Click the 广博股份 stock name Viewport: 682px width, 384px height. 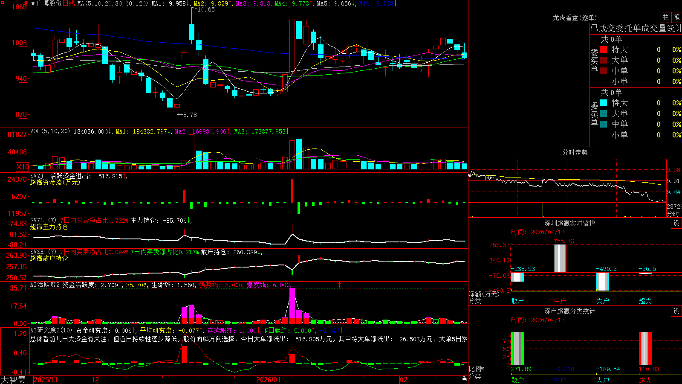[49, 3]
